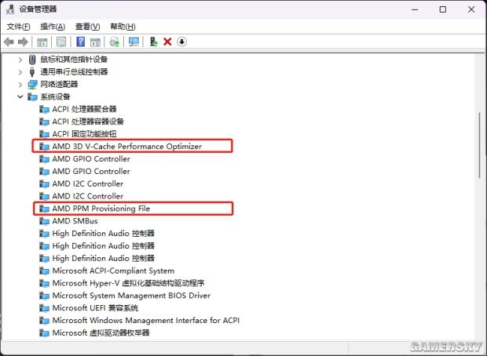Screen dimensions: 487x356
Task: Click the red X Uninstall device icon
Action: coord(167,42)
